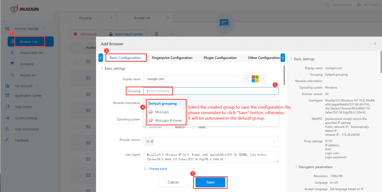Open Feedback page
The height and width of the screenshot is (192, 382).
22,141
